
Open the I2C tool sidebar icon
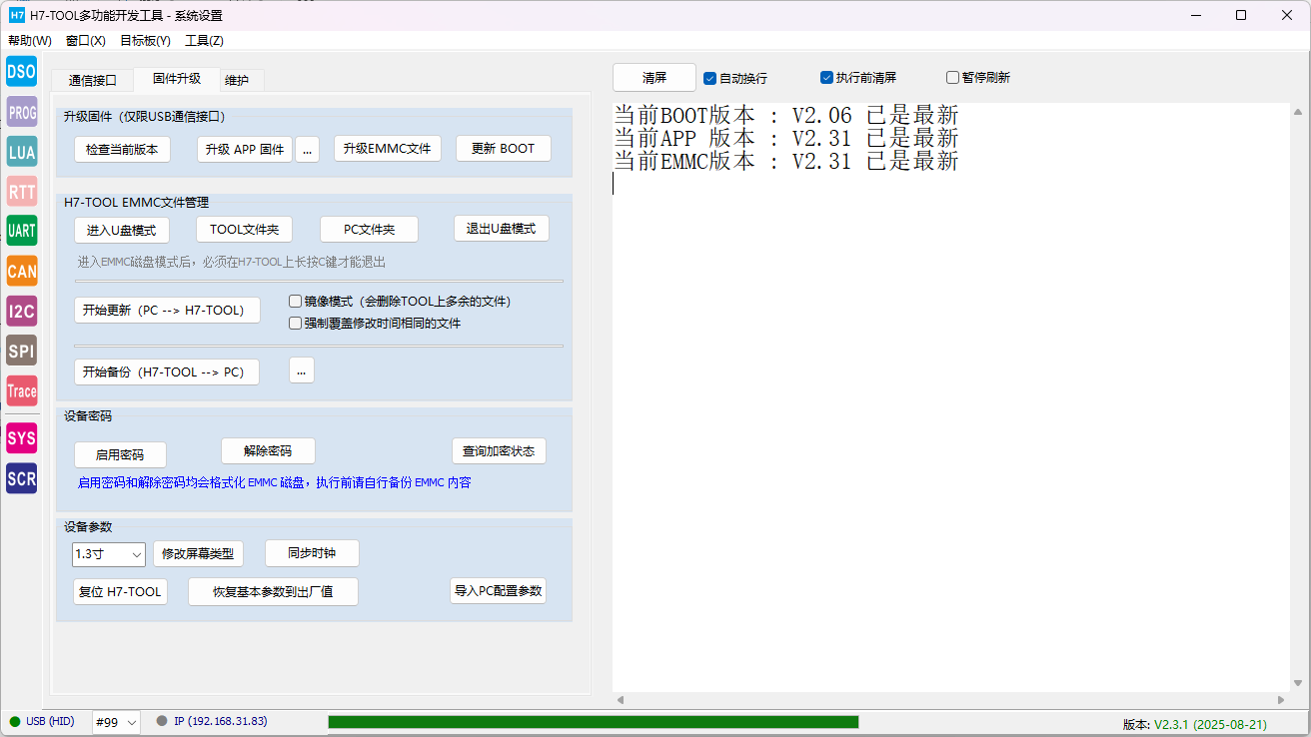(x=21, y=311)
